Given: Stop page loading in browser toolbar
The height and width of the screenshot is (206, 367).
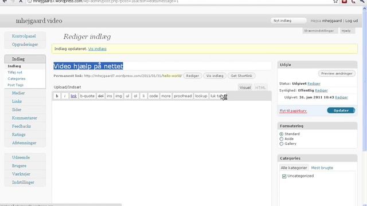Looking at the screenshot, I should (x=21, y=1).
